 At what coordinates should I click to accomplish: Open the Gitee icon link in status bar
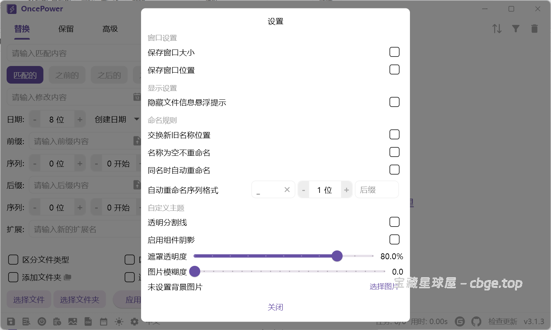click(460, 322)
